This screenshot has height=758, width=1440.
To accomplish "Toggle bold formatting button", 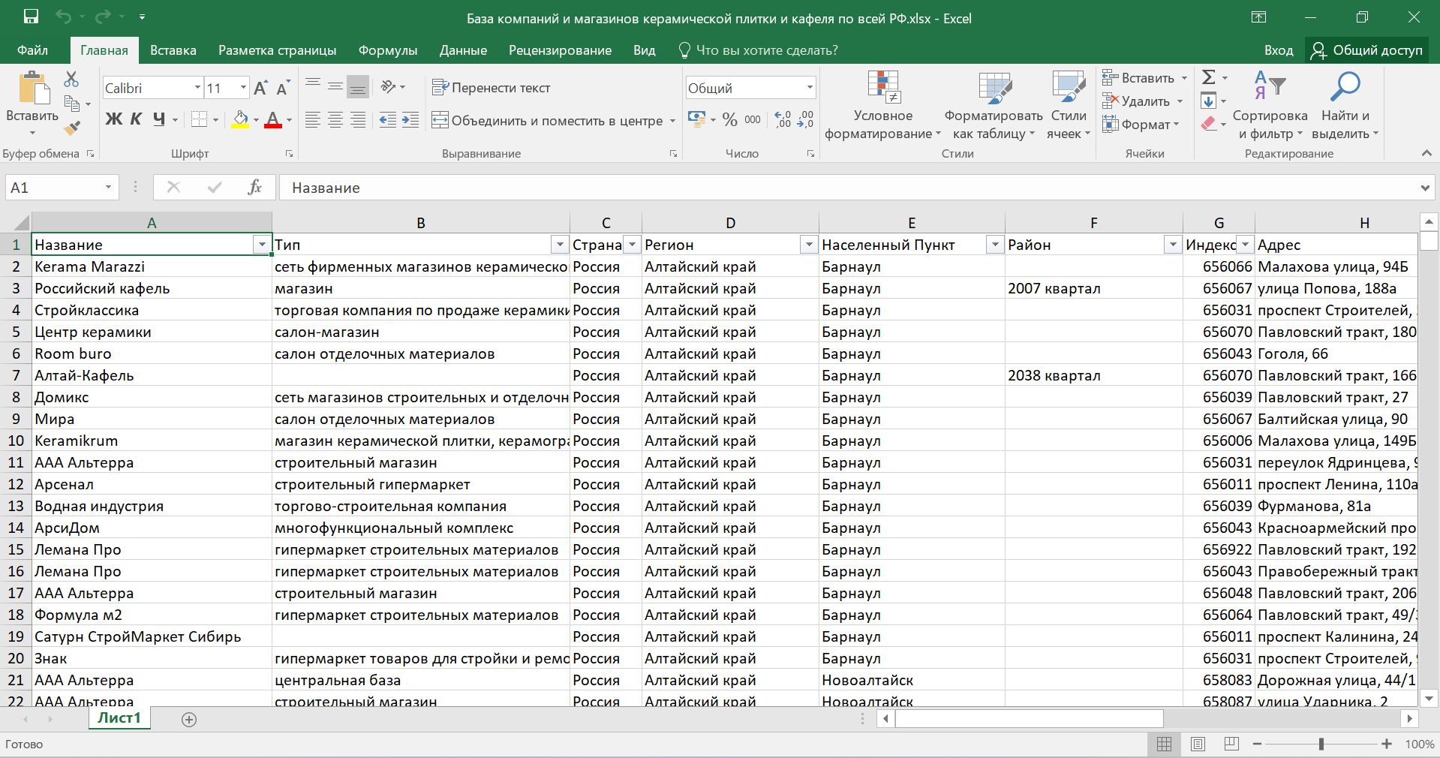I will point(113,119).
